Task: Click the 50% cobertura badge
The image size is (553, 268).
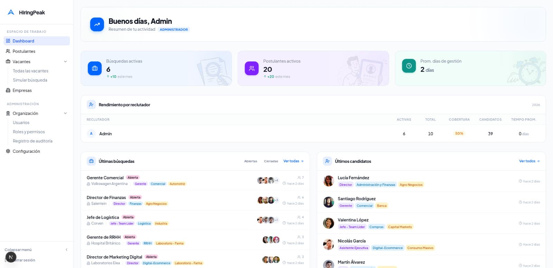Action: [459, 133]
